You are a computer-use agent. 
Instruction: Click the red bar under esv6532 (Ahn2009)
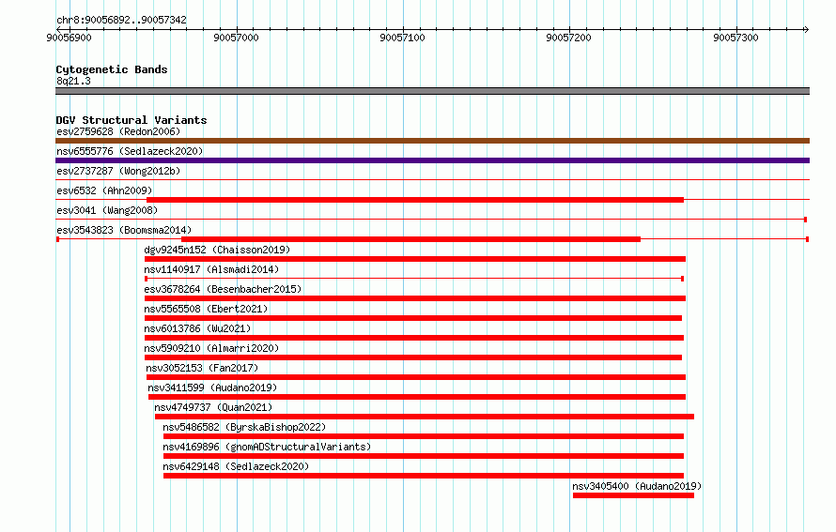(x=415, y=200)
